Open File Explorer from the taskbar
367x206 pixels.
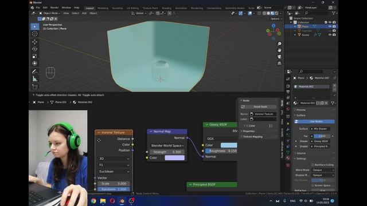(103, 201)
